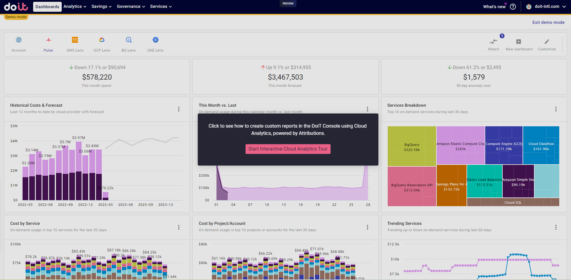Click the user avatar icon
The height and width of the screenshot is (280, 571).
pyautogui.click(x=529, y=7)
